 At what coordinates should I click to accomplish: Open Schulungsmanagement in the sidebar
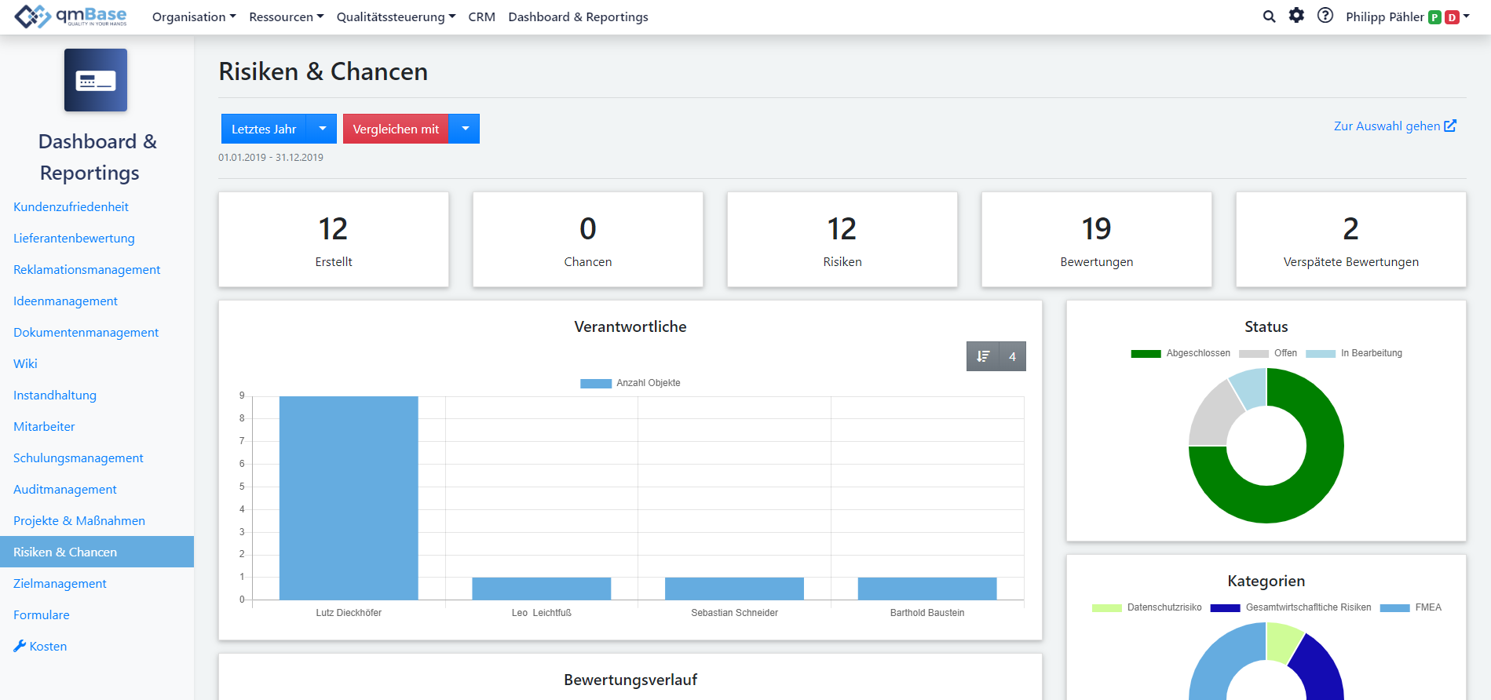[78, 458]
